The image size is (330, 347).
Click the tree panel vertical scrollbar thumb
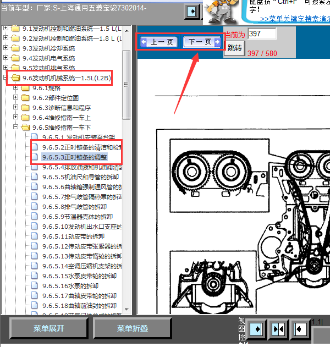[127, 85]
